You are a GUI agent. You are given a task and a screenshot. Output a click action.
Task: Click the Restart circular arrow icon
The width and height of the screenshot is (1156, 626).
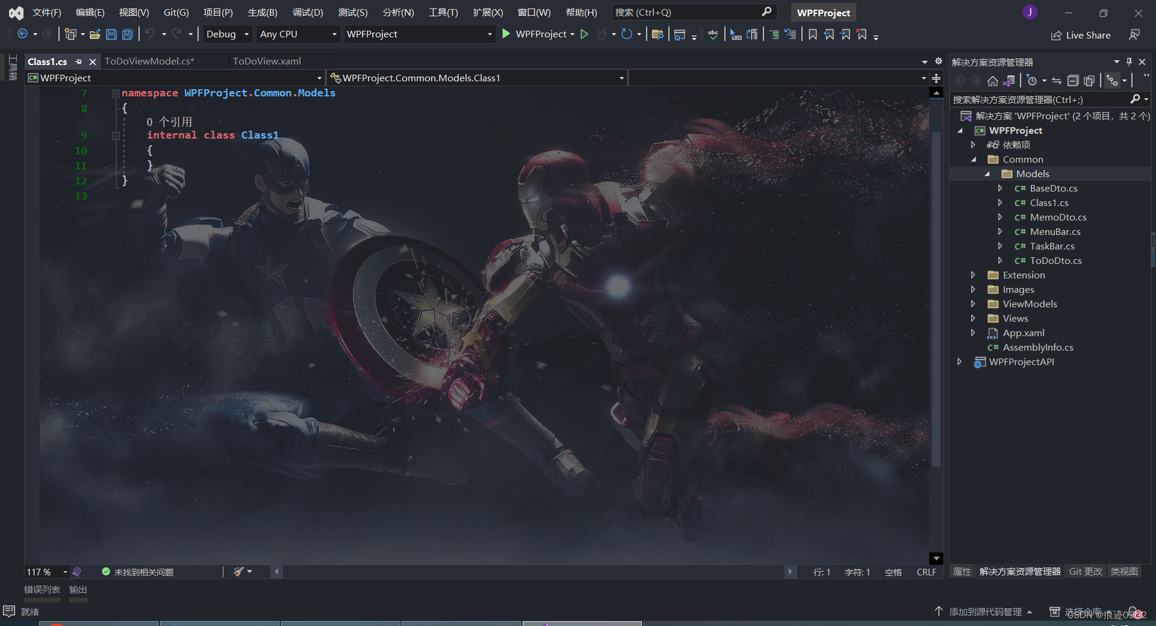pos(627,34)
